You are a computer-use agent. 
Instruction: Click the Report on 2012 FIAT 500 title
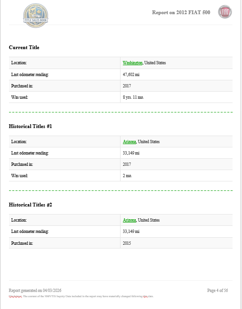point(181,12)
